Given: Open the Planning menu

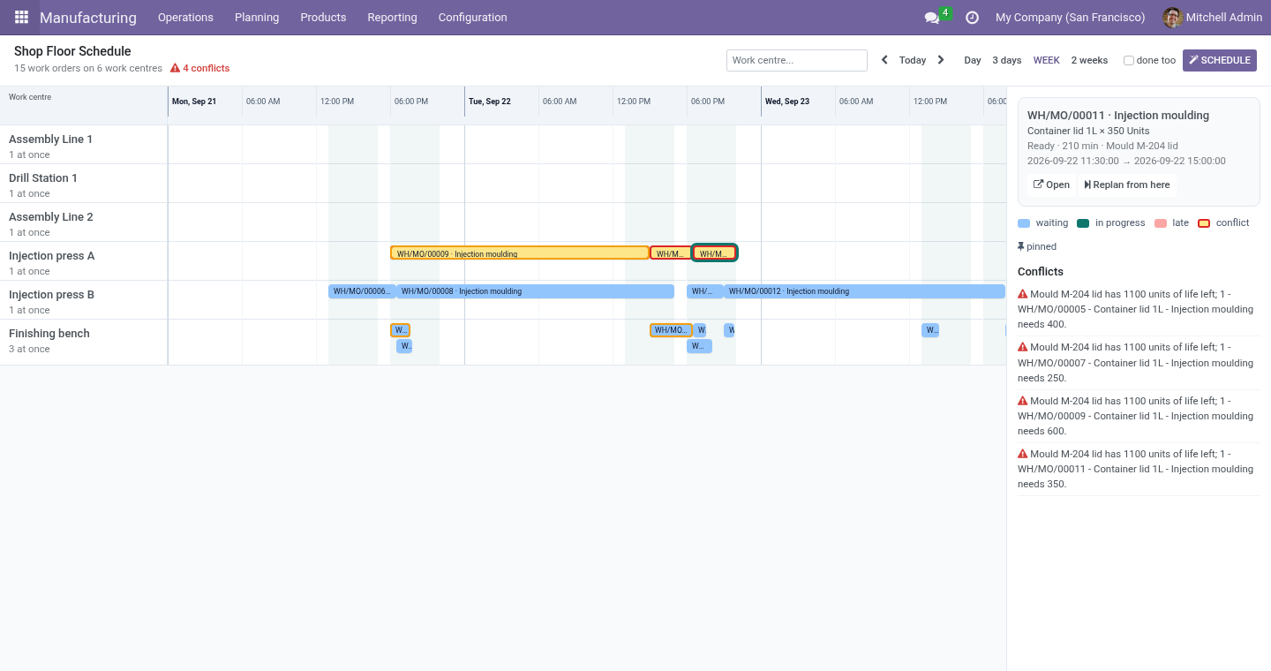Looking at the screenshot, I should click(x=257, y=18).
